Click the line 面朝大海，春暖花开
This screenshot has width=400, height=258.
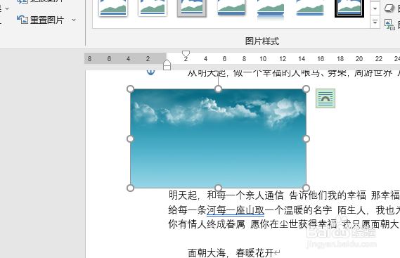(234, 253)
